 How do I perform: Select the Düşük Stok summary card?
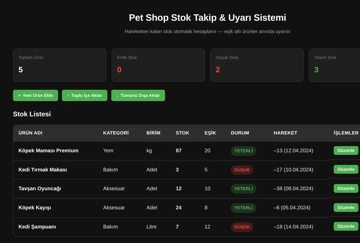257,65
